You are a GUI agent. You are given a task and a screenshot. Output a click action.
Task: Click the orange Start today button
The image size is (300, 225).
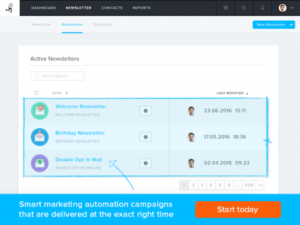[x=238, y=209]
